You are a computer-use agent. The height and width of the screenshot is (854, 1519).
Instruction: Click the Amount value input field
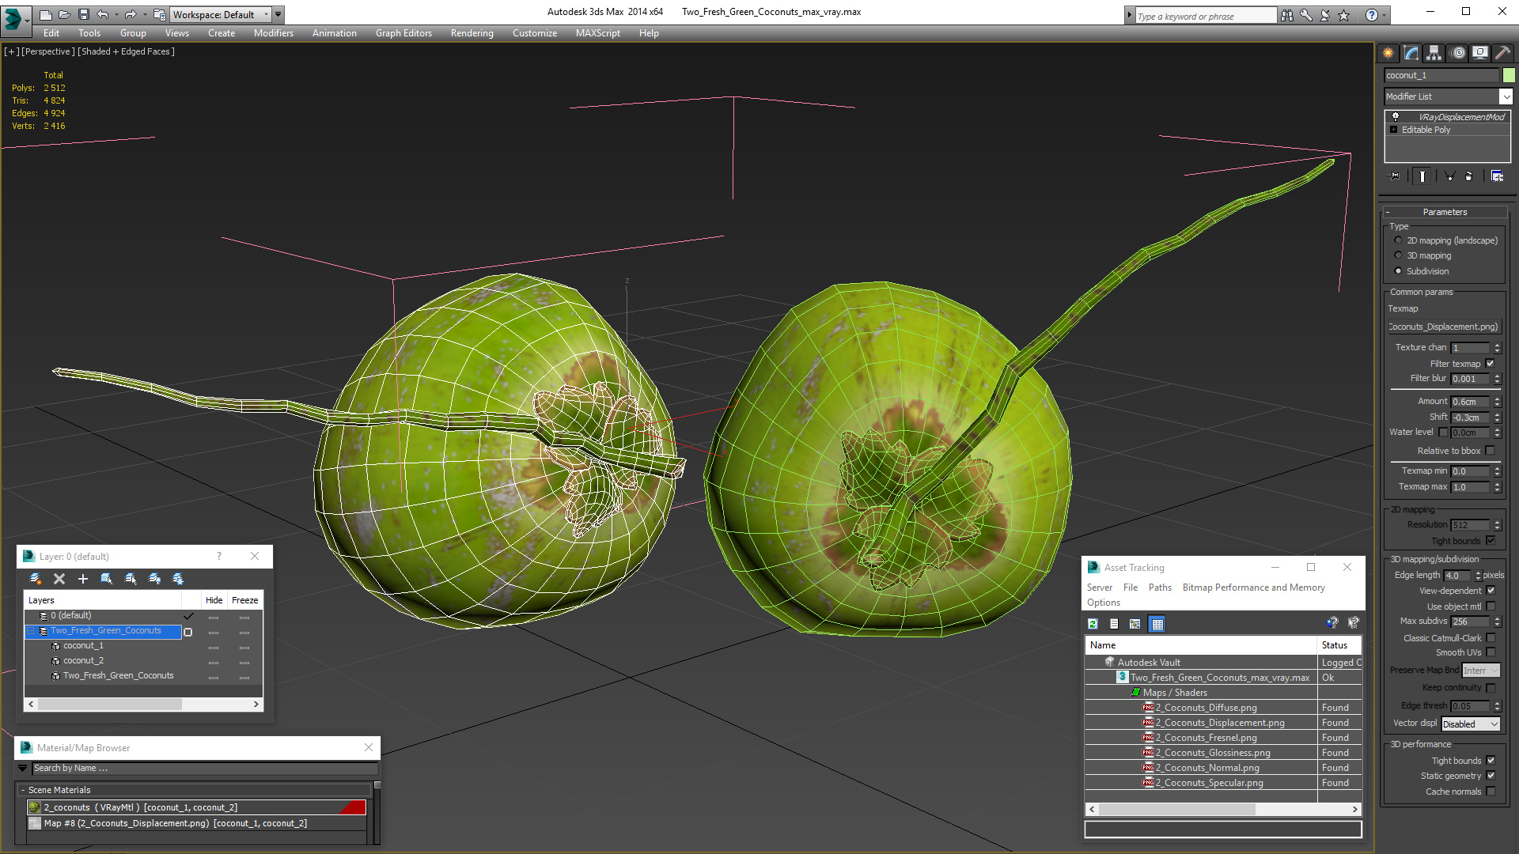(1471, 402)
